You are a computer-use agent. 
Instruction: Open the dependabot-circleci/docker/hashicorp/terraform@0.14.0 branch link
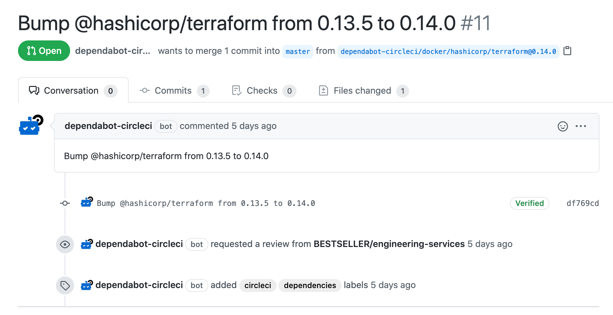tap(448, 51)
